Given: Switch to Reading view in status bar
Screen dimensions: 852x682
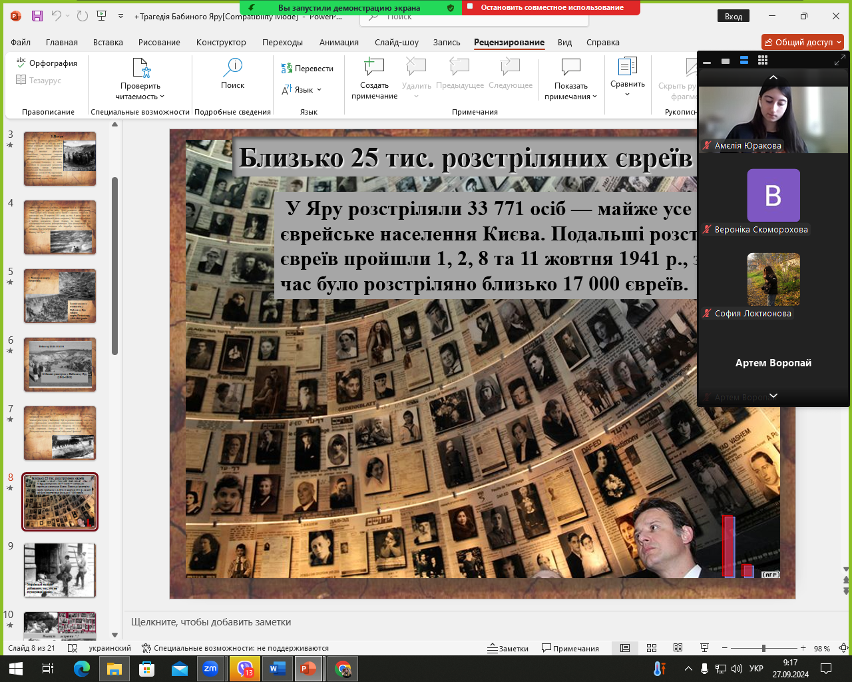Looking at the screenshot, I should pyautogui.click(x=678, y=648).
